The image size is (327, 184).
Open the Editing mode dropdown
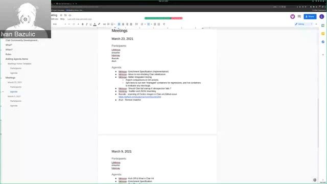coord(303,24)
